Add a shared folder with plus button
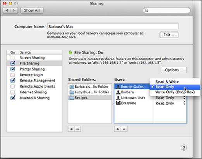The height and width of the screenshot is (159, 202). pyautogui.click(x=71, y=129)
